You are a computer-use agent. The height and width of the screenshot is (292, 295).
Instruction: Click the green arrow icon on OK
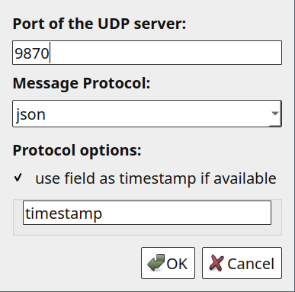[156, 263]
